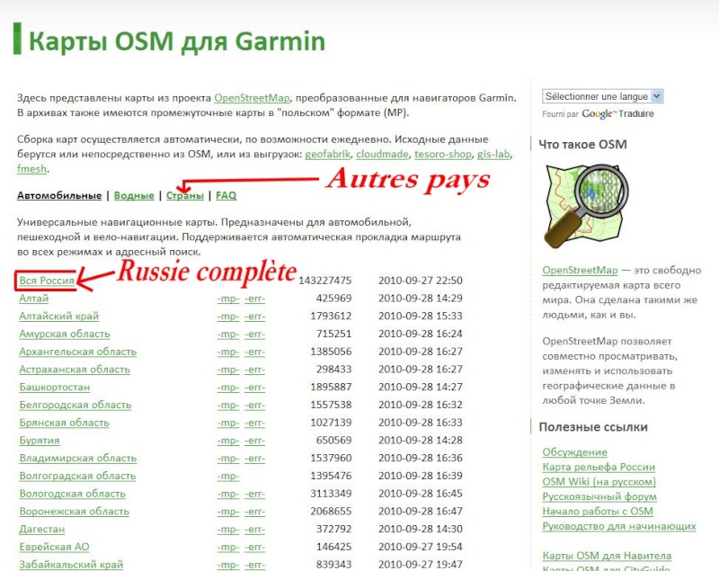Click the Google Traduire logo text
The width and height of the screenshot is (719, 571).
click(x=617, y=113)
